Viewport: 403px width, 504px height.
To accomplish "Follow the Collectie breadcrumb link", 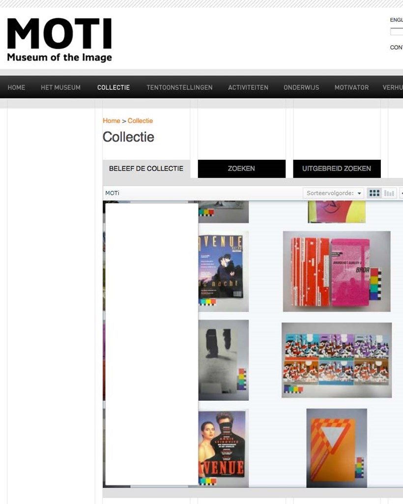I will pyautogui.click(x=140, y=121).
